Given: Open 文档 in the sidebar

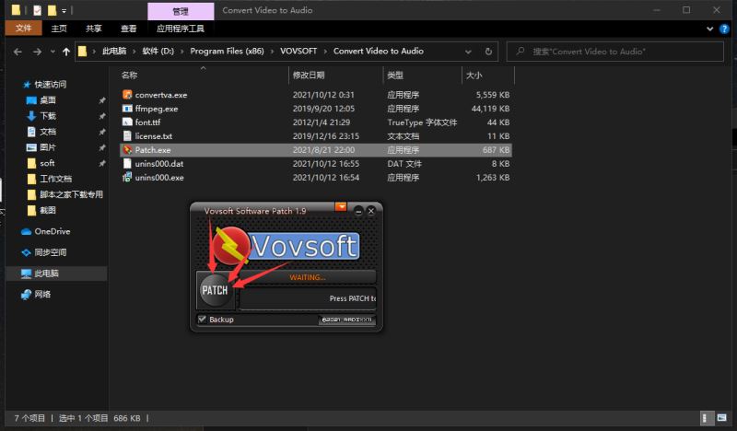Looking at the screenshot, I should pyautogui.click(x=48, y=132).
